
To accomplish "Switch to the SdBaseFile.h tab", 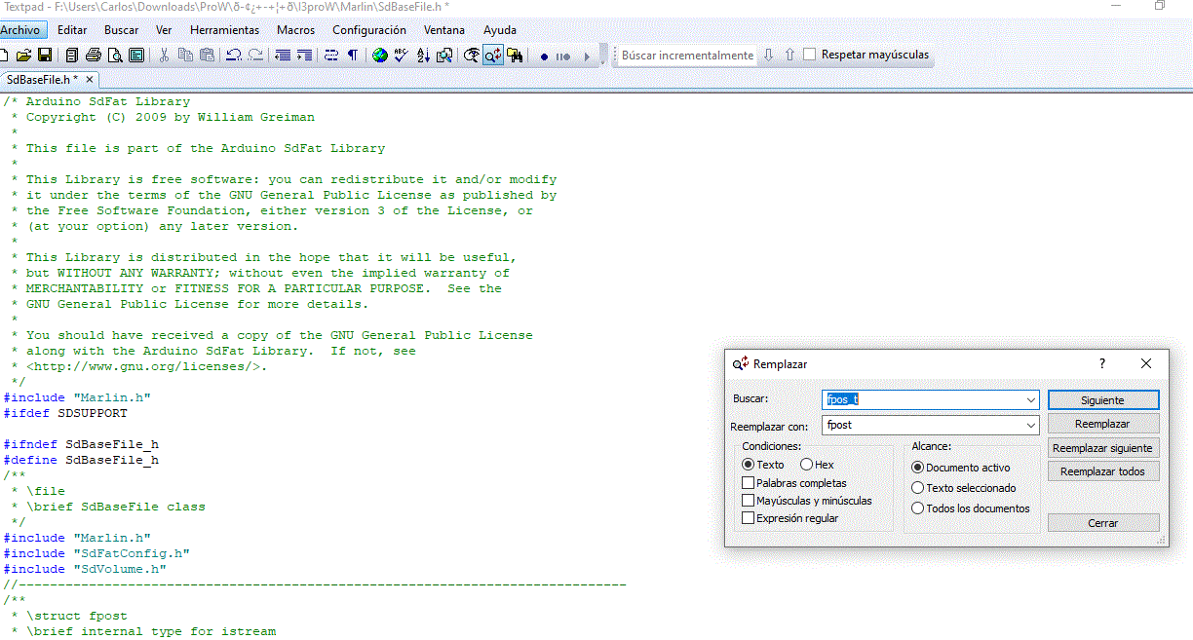I will 42,80.
